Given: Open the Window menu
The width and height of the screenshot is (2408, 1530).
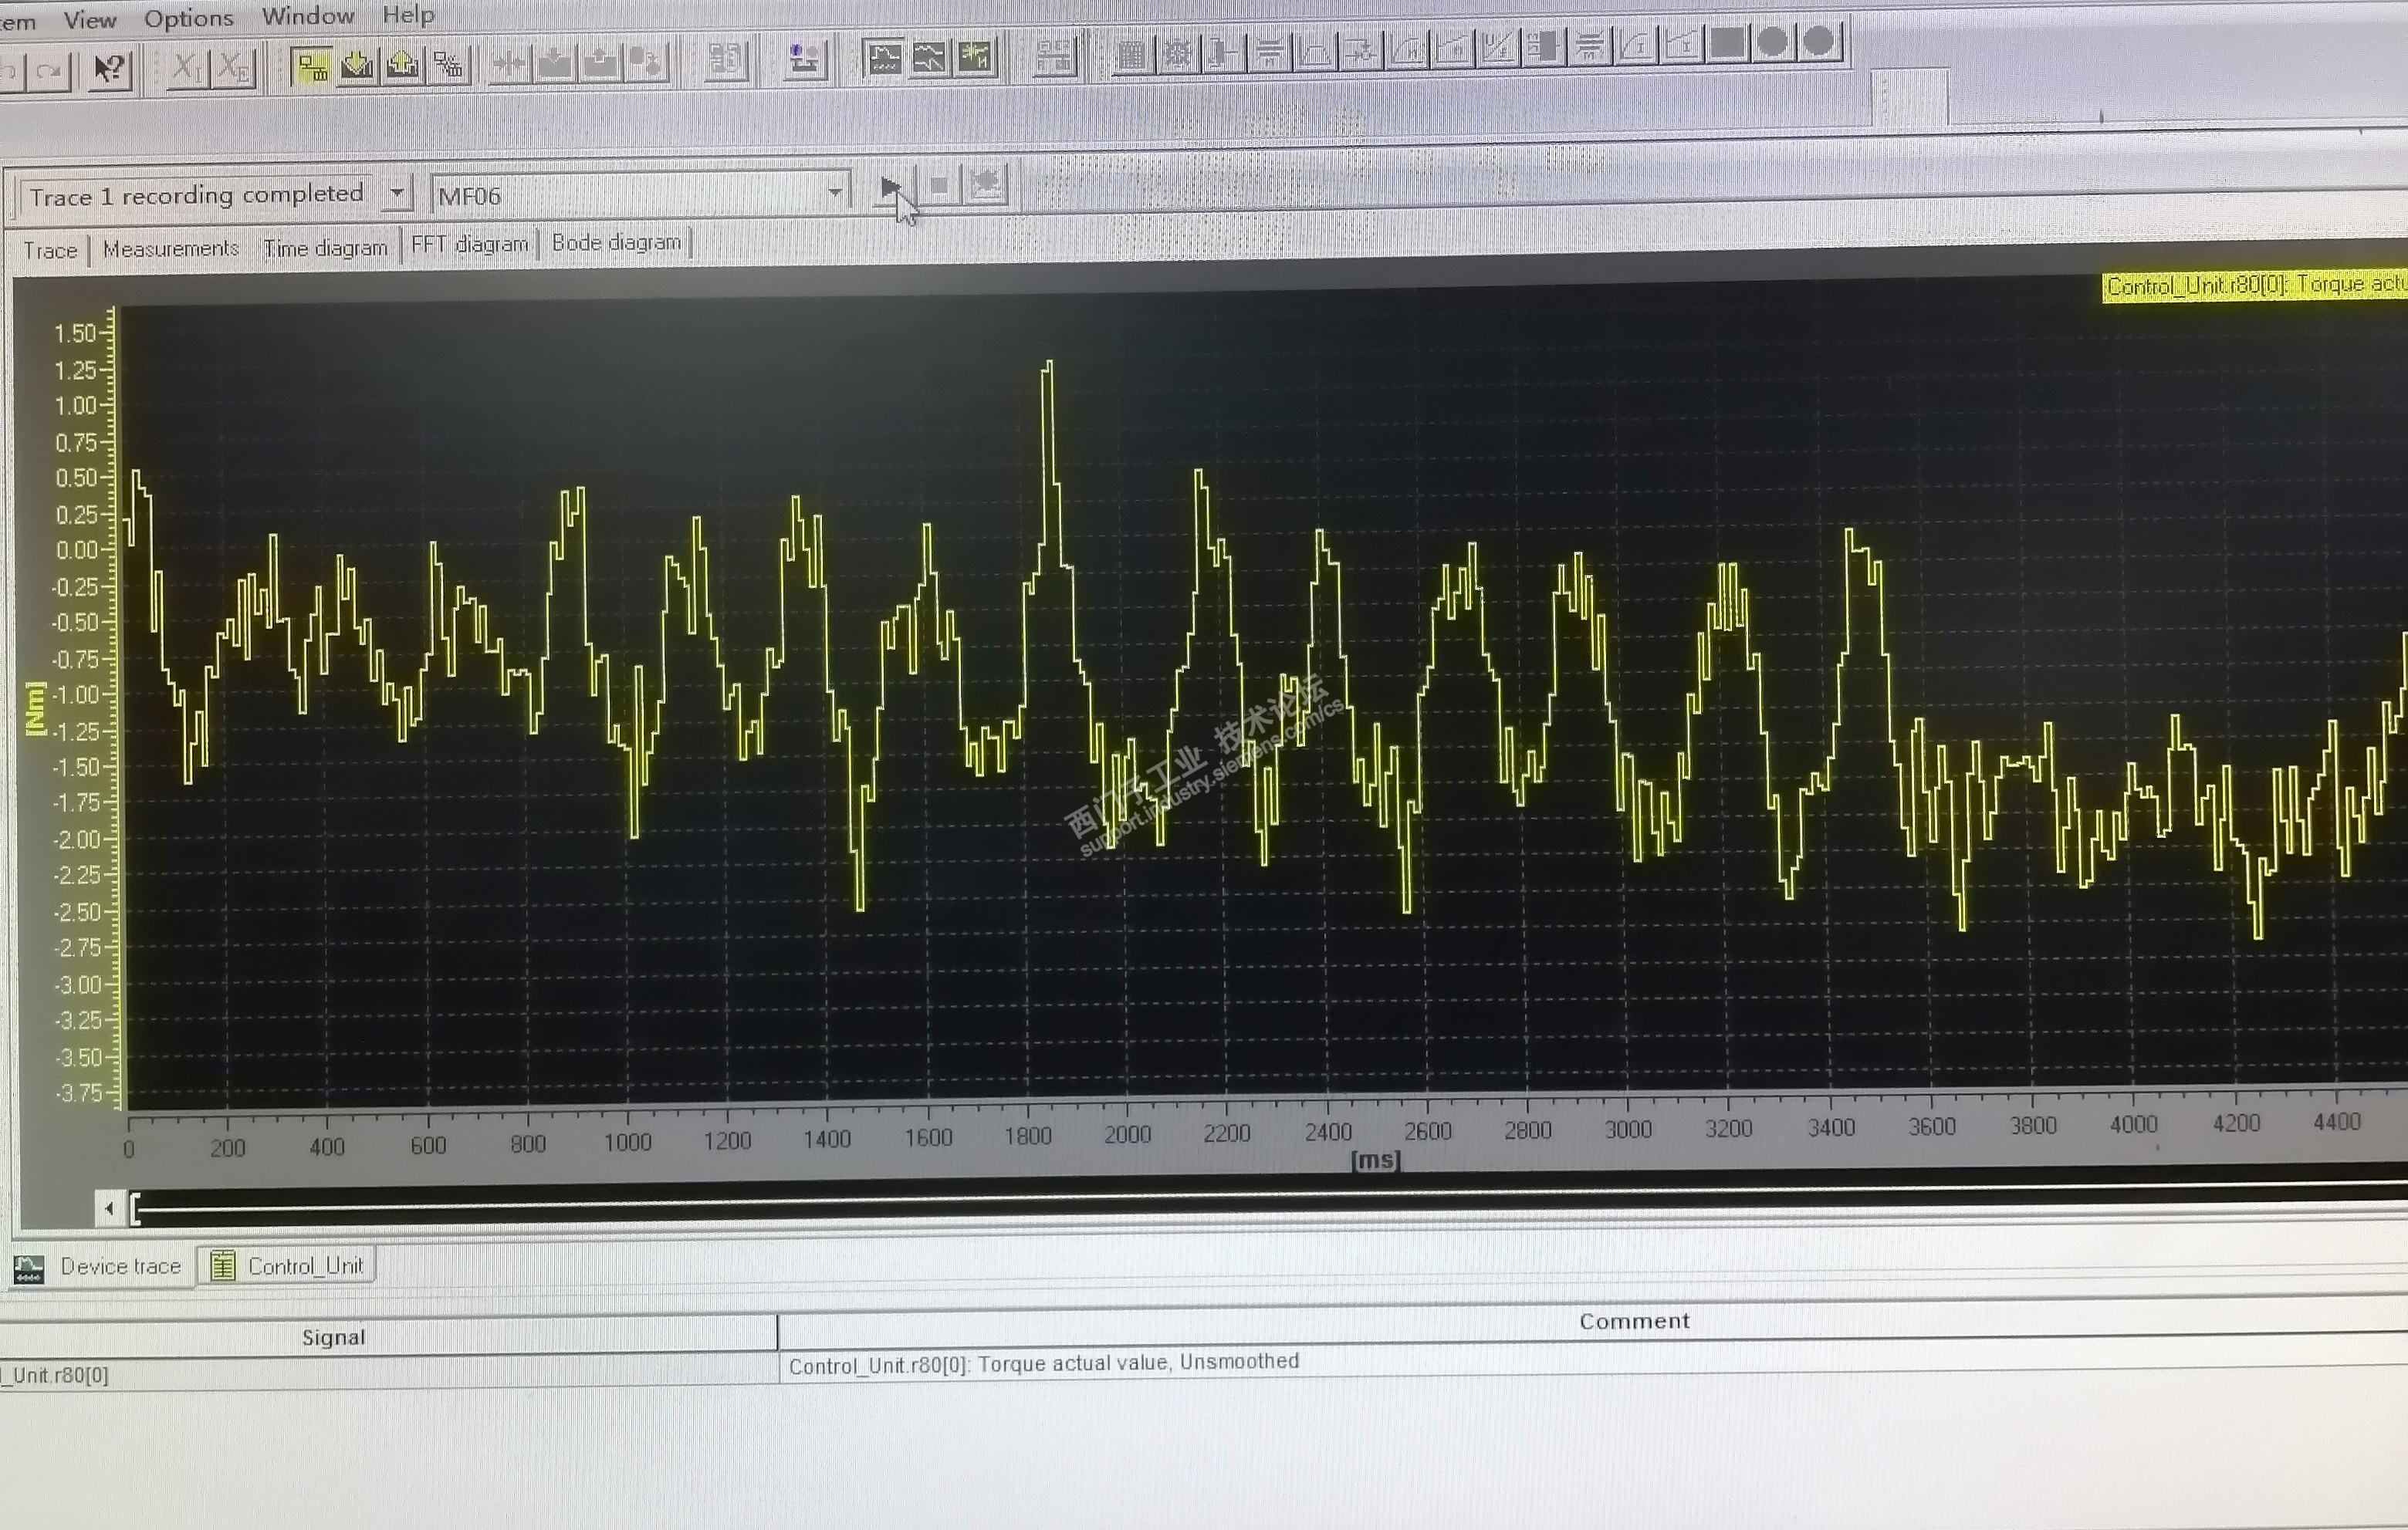Looking at the screenshot, I should click(x=308, y=16).
